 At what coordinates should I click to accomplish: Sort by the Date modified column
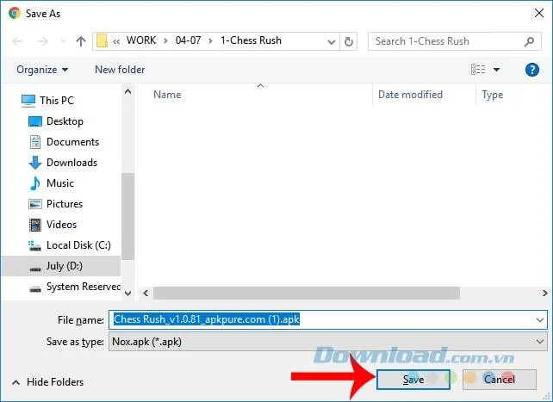point(410,95)
